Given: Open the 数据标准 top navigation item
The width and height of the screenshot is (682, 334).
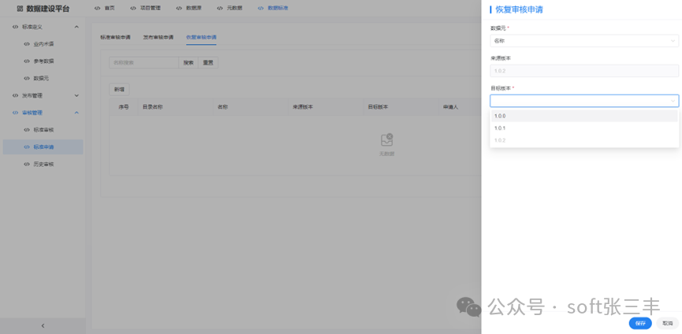Looking at the screenshot, I should coord(273,8).
